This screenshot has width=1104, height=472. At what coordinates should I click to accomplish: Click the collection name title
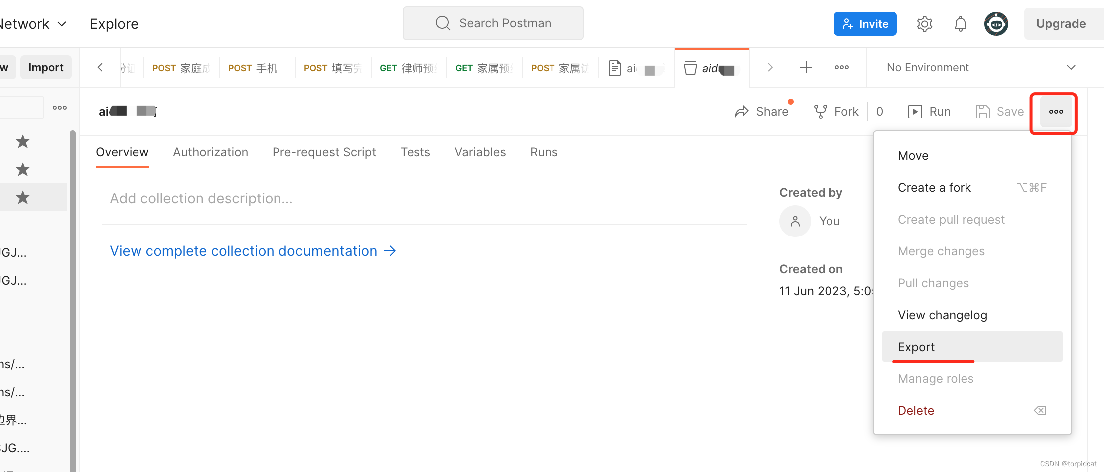point(128,111)
